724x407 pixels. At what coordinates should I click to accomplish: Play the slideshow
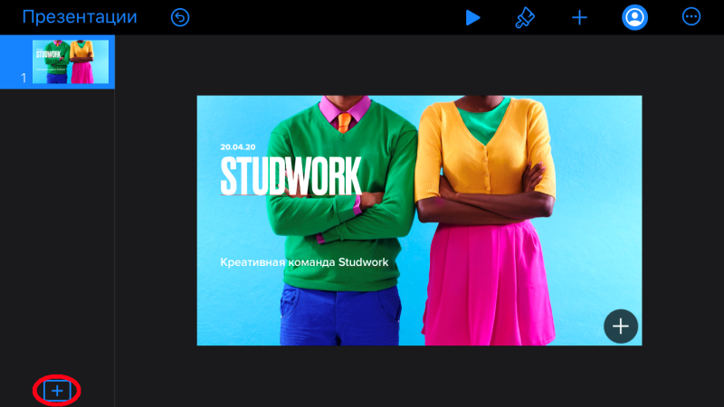pos(472,17)
